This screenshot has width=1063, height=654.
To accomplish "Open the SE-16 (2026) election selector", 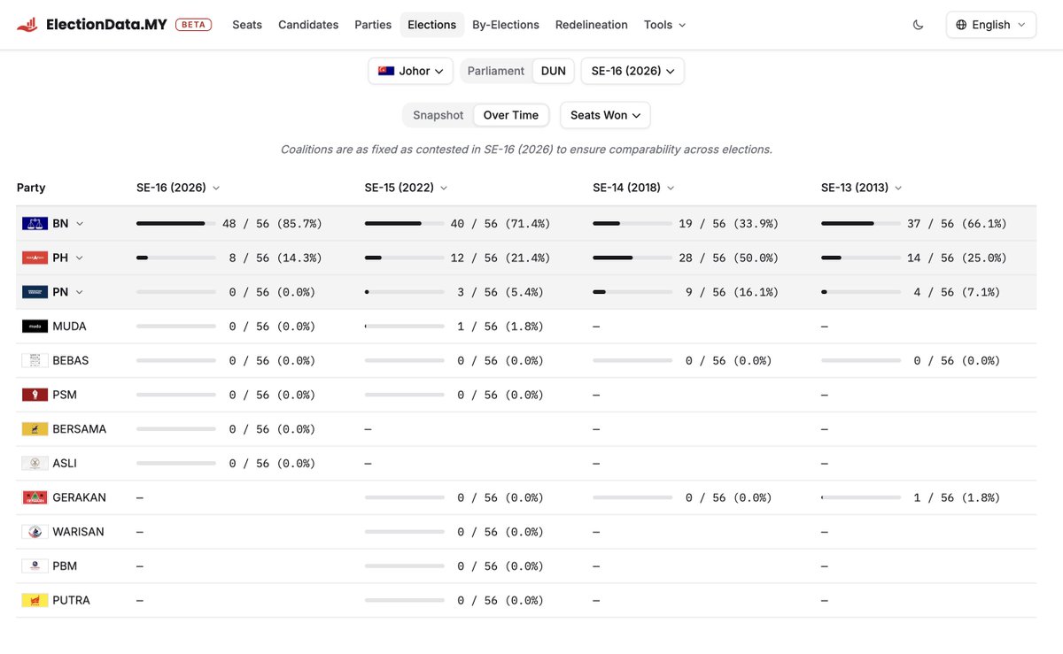I will (x=632, y=71).
